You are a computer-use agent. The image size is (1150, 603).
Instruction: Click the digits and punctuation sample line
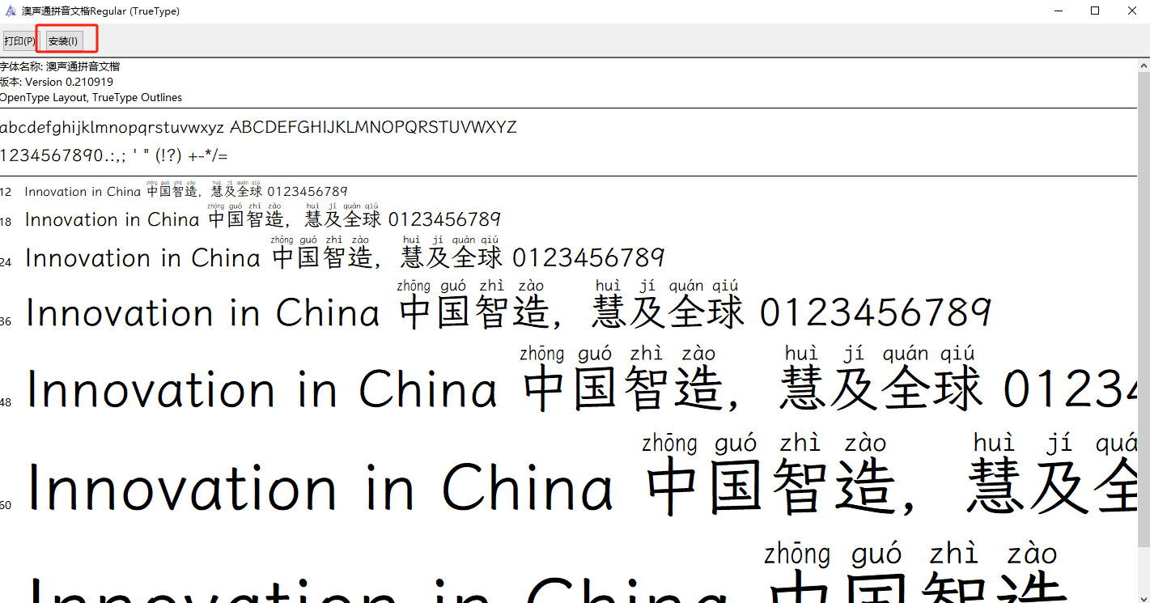point(114,155)
